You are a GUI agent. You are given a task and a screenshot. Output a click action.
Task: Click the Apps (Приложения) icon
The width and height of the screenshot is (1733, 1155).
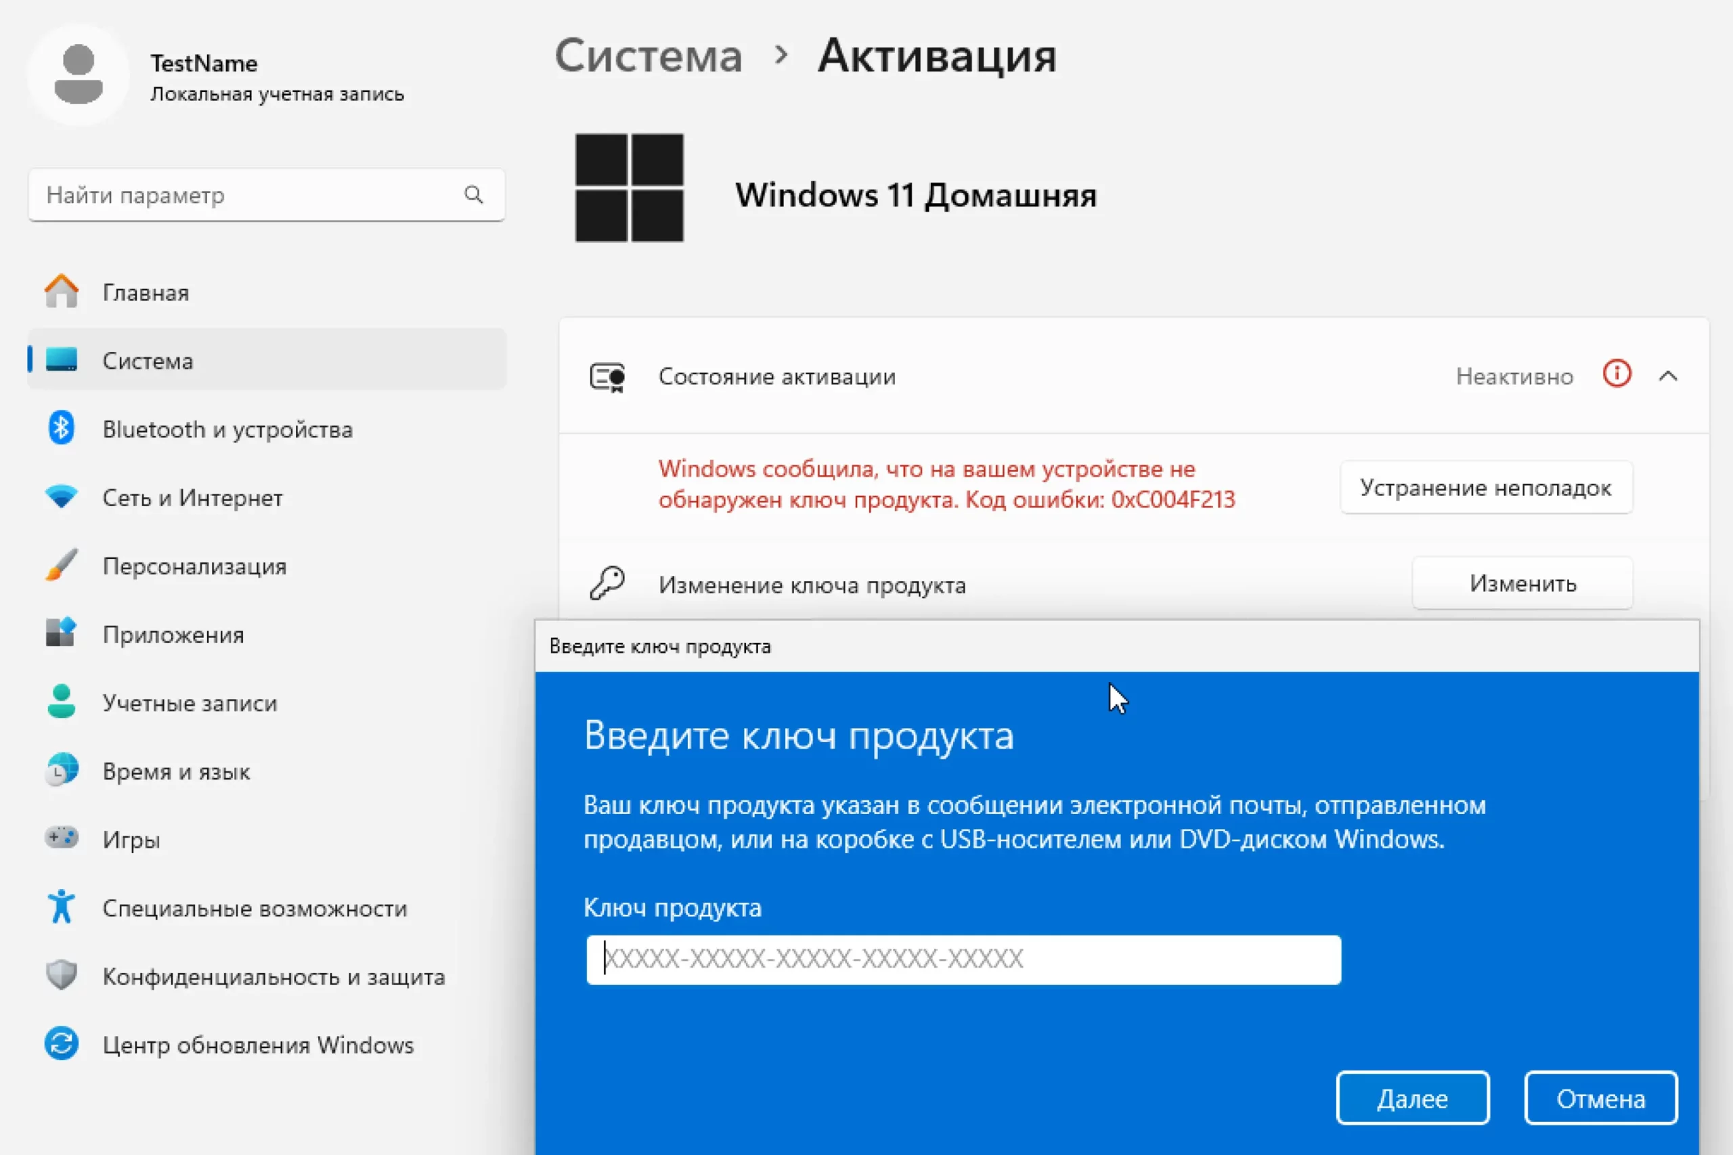click(x=61, y=633)
